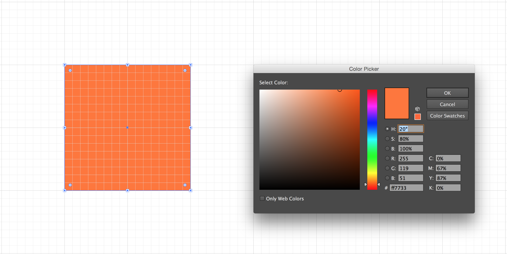507x254 pixels.
Task: Click the top-left corner radius widget of square
Action: pyautogui.click(x=70, y=71)
